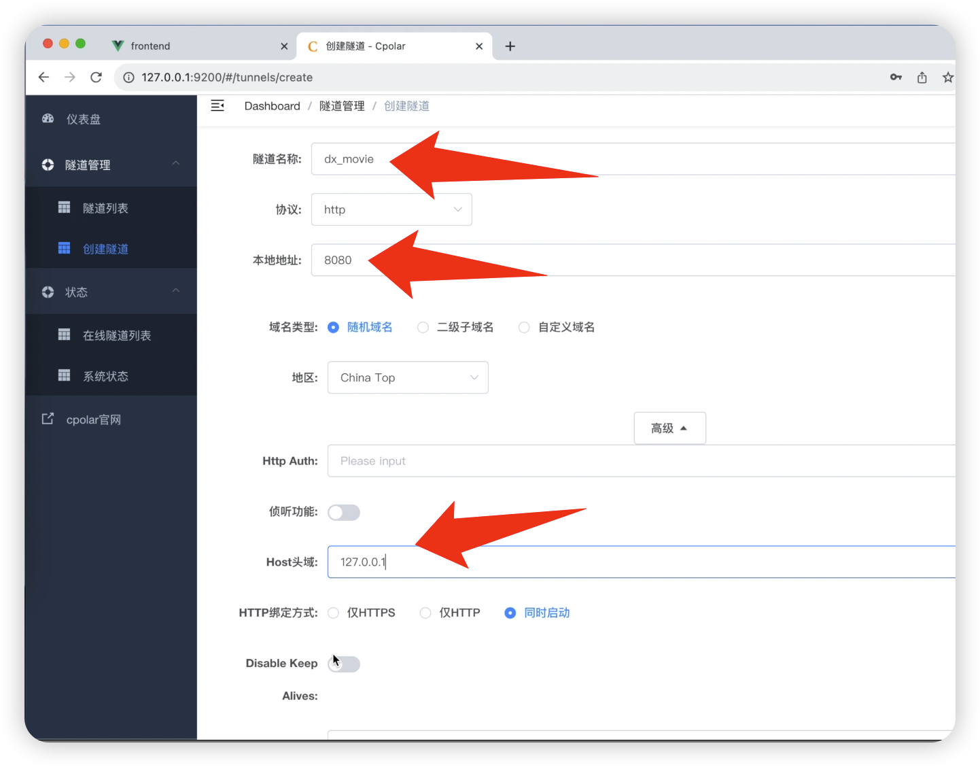Click Dashboard breadcrumb link
Viewport: 980px width, 767px height.
[272, 106]
